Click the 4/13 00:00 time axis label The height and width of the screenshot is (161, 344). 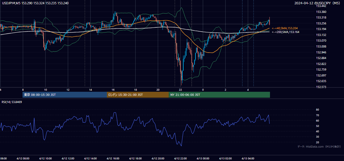pos(203,159)
